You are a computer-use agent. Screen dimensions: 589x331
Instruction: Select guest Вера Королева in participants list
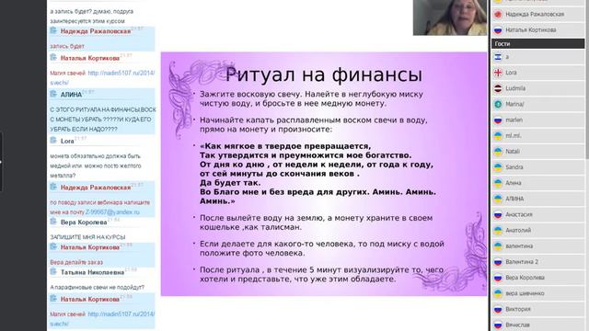coord(537,278)
